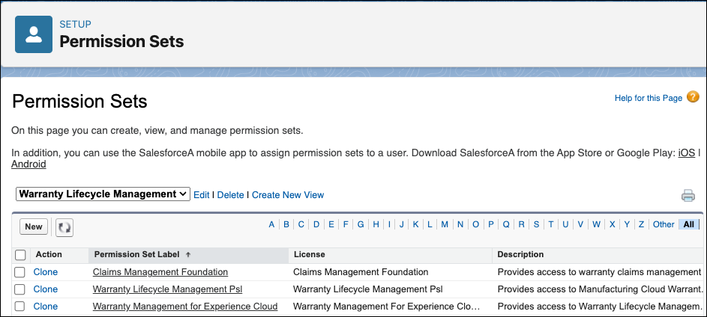Filter list by letter B
707x317 pixels.
(286, 224)
